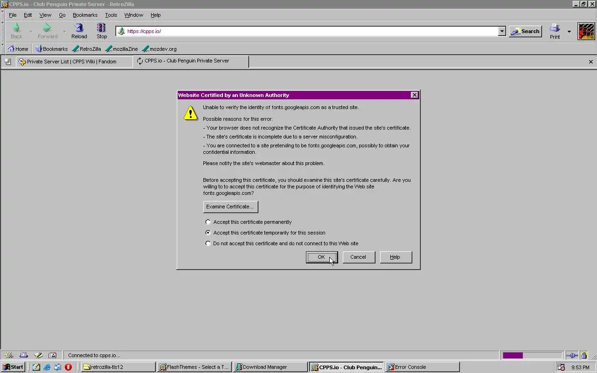
Task: Stop loading the page
Action: [x=101, y=31]
